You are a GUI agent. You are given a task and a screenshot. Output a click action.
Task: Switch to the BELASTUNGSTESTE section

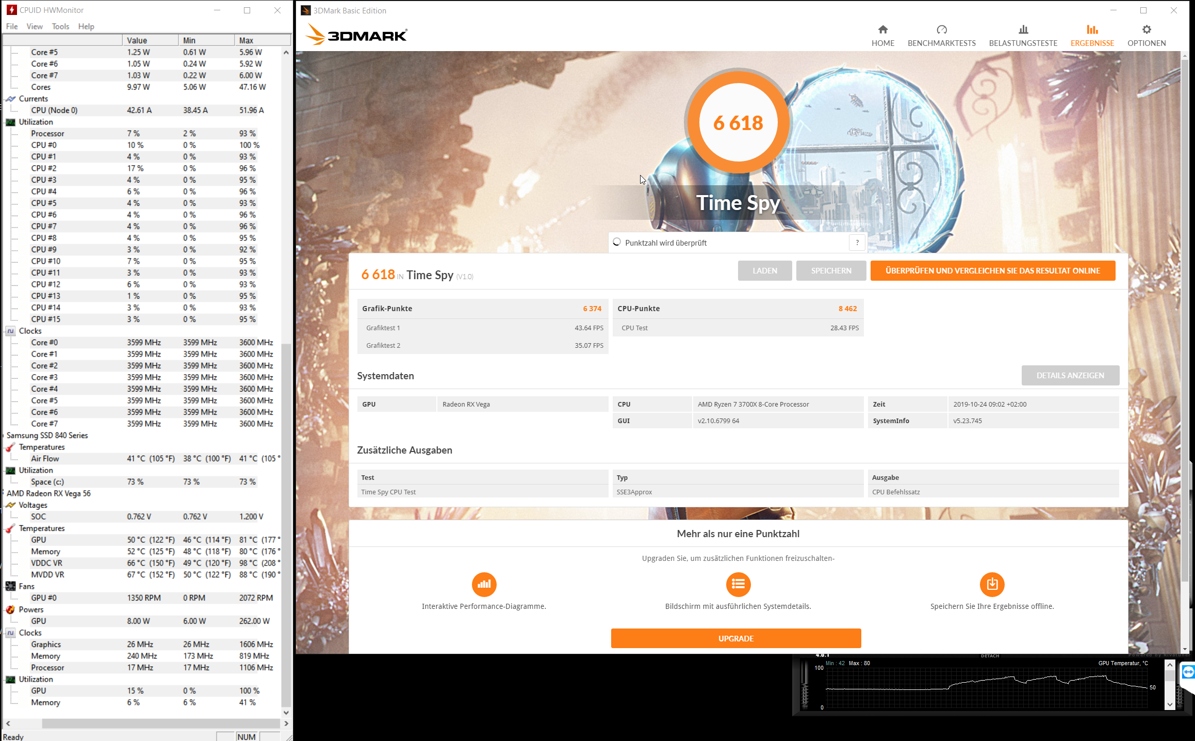[1023, 36]
